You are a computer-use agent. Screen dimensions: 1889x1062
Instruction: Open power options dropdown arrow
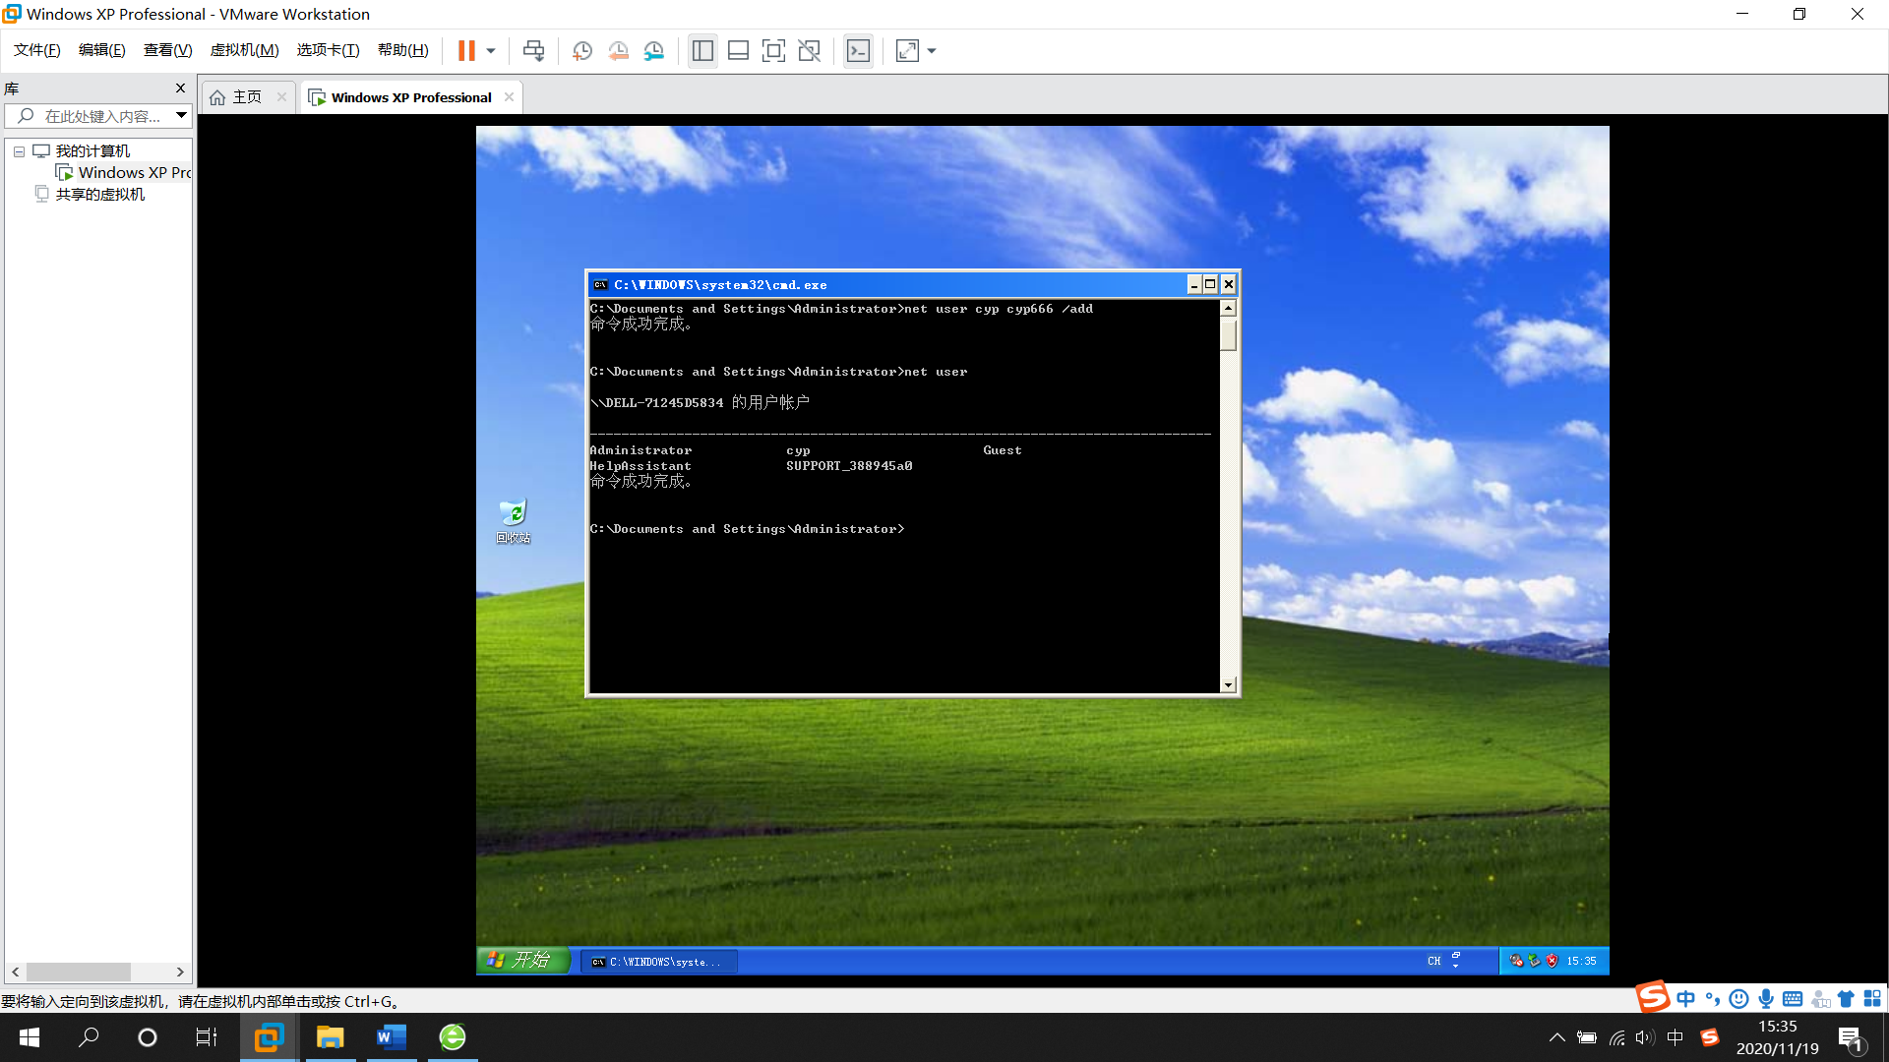click(491, 51)
